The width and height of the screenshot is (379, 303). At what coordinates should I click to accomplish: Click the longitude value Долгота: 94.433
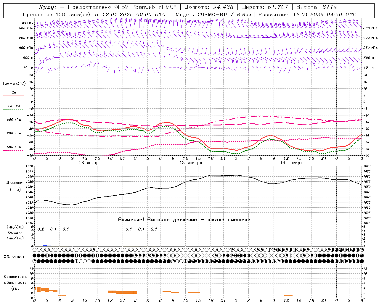point(209,7)
